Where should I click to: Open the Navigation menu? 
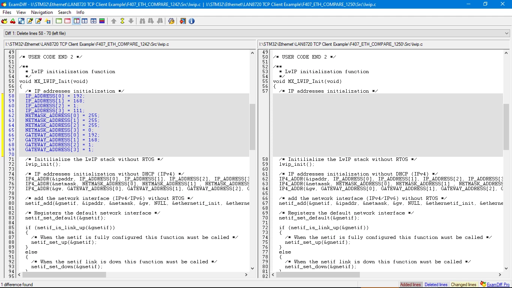coord(42,12)
